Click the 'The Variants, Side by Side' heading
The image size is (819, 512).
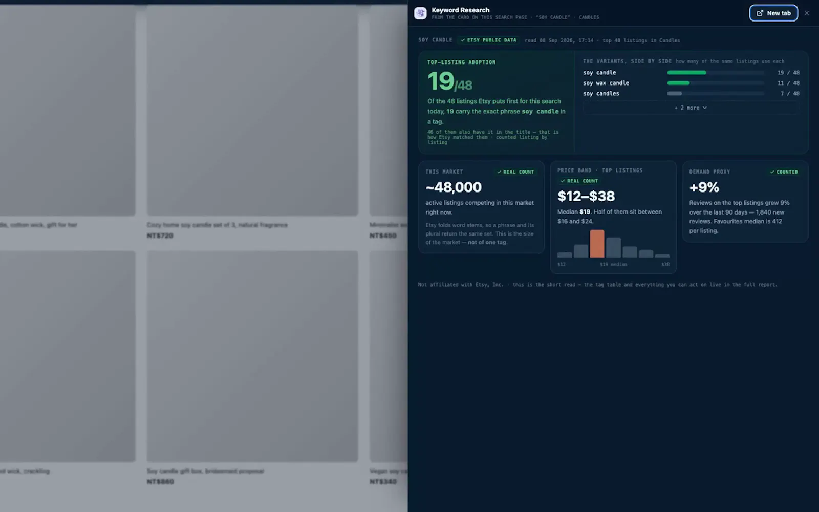[x=627, y=61]
